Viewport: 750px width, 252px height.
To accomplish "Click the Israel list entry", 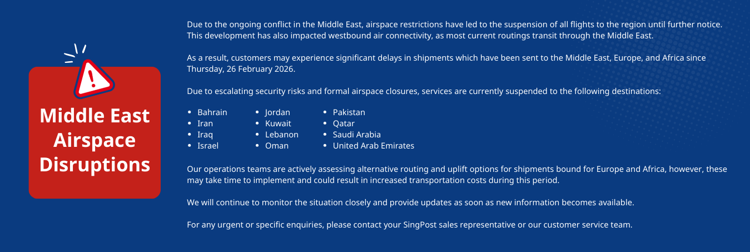I will [207, 146].
